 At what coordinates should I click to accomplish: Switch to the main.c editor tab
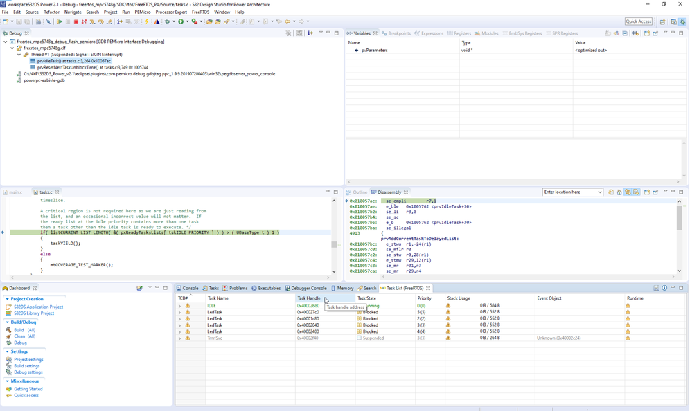click(15, 192)
